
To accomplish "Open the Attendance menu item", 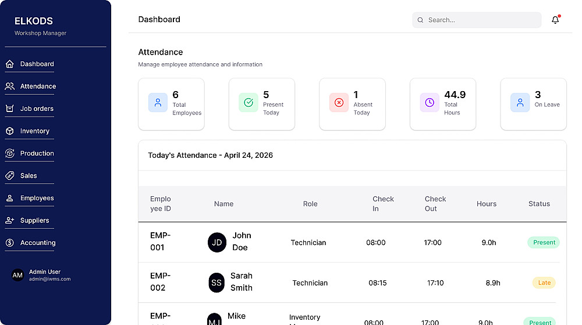I will 38,86.
